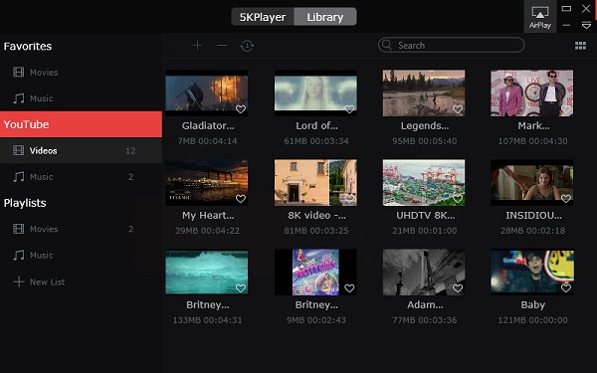
Task: Switch to grid view icon
Action: [580, 46]
